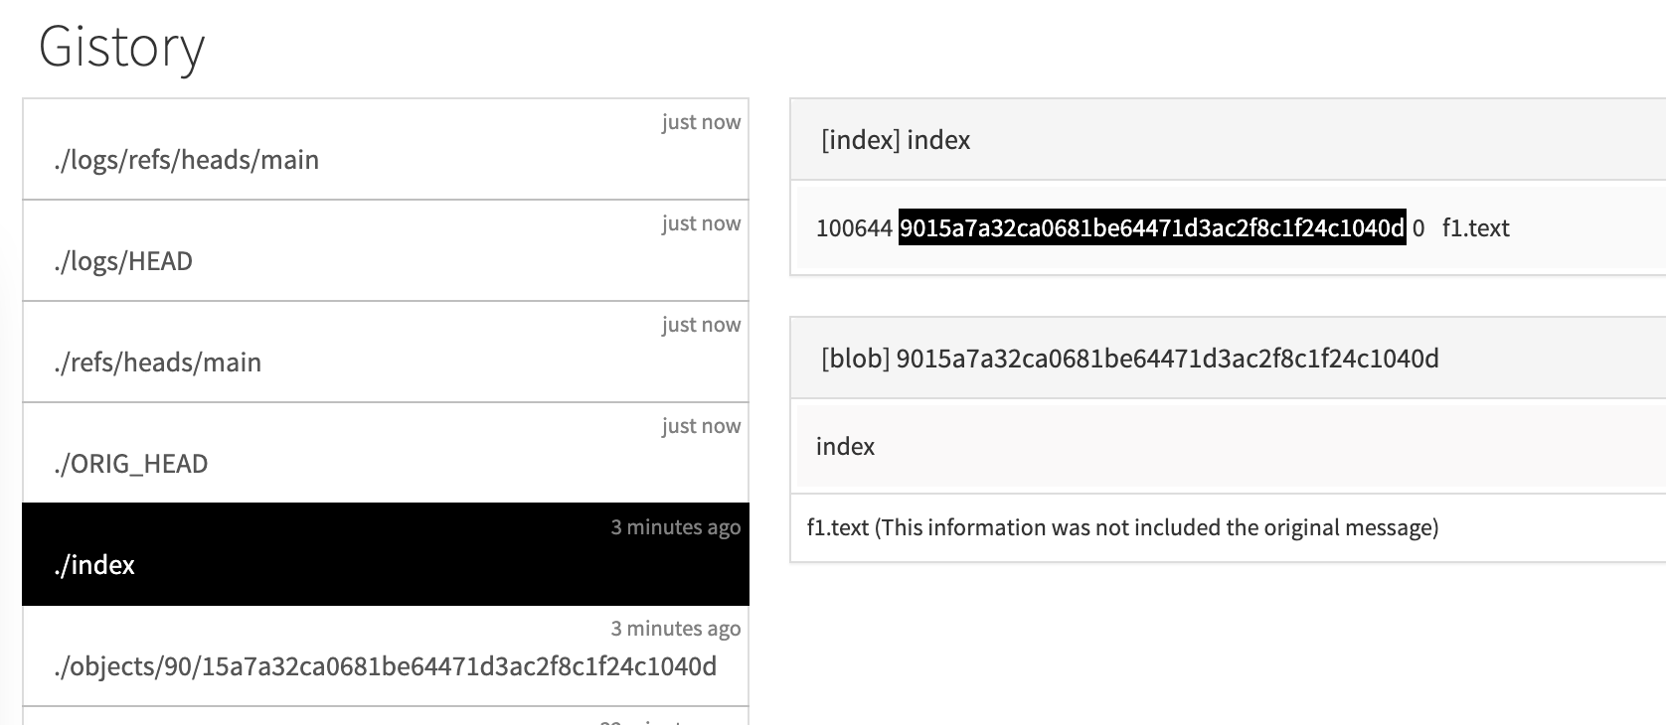
Task: Click the stage number 0 in index entry
Action: pyautogui.click(x=1418, y=228)
